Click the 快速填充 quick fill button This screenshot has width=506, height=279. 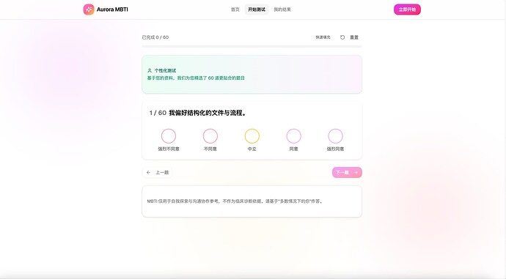tap(323, 37)
